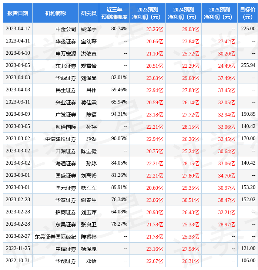Click the 报告日期 column header
Screen dimensions: 258x270
tap(18, 13)
